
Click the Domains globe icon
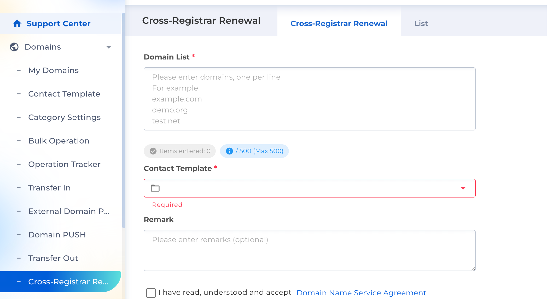[14, 47]
